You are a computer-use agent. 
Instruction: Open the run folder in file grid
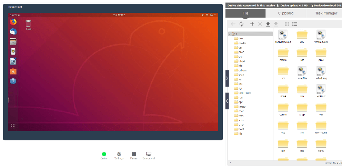(x=283, y=146)
